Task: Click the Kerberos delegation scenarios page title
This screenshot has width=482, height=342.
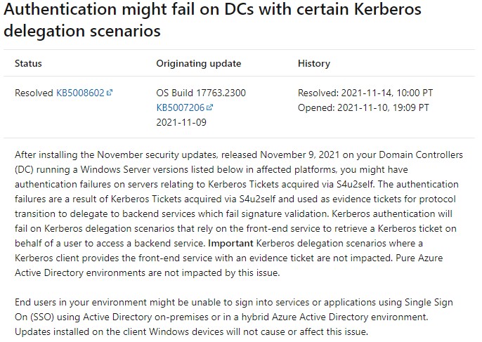Action: pyautogui.click(x=212, y=20)
